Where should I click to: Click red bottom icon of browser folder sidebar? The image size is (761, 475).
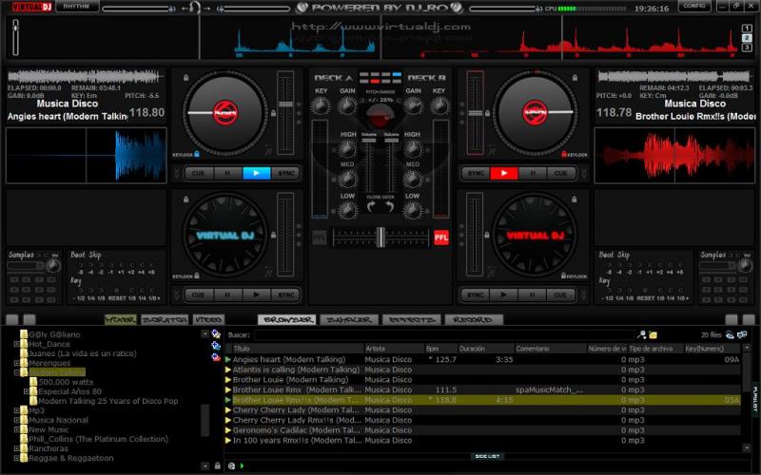pos(216,357)
